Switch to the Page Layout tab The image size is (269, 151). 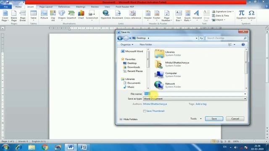click(x=46, y=7)
